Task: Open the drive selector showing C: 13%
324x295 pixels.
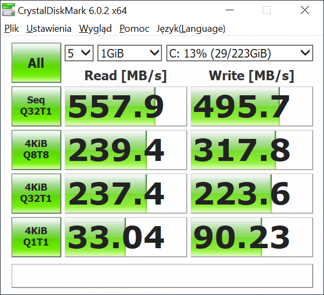Action: 240,53
